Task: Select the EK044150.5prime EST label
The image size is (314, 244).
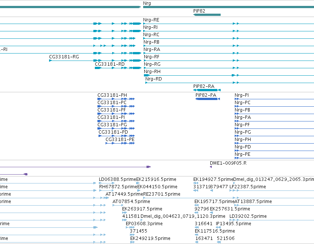Action: click(x=158, y=187)
